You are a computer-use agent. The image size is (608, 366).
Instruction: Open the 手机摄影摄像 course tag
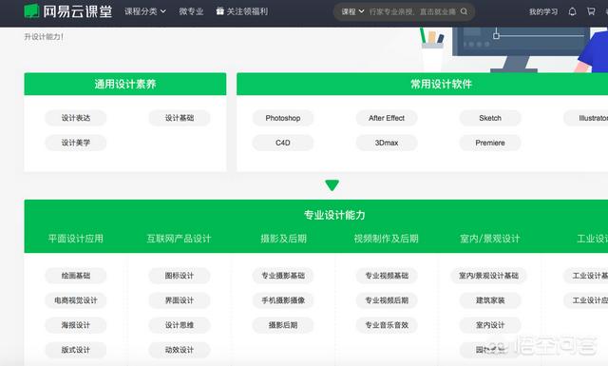tap(283, 300)
